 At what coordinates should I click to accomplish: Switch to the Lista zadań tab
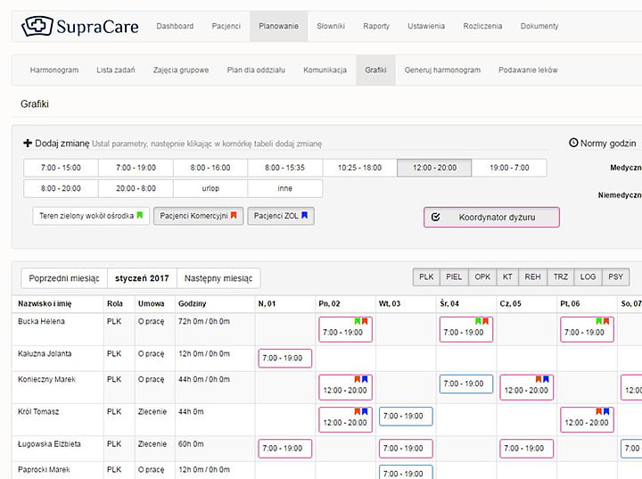tap(115, 70)
